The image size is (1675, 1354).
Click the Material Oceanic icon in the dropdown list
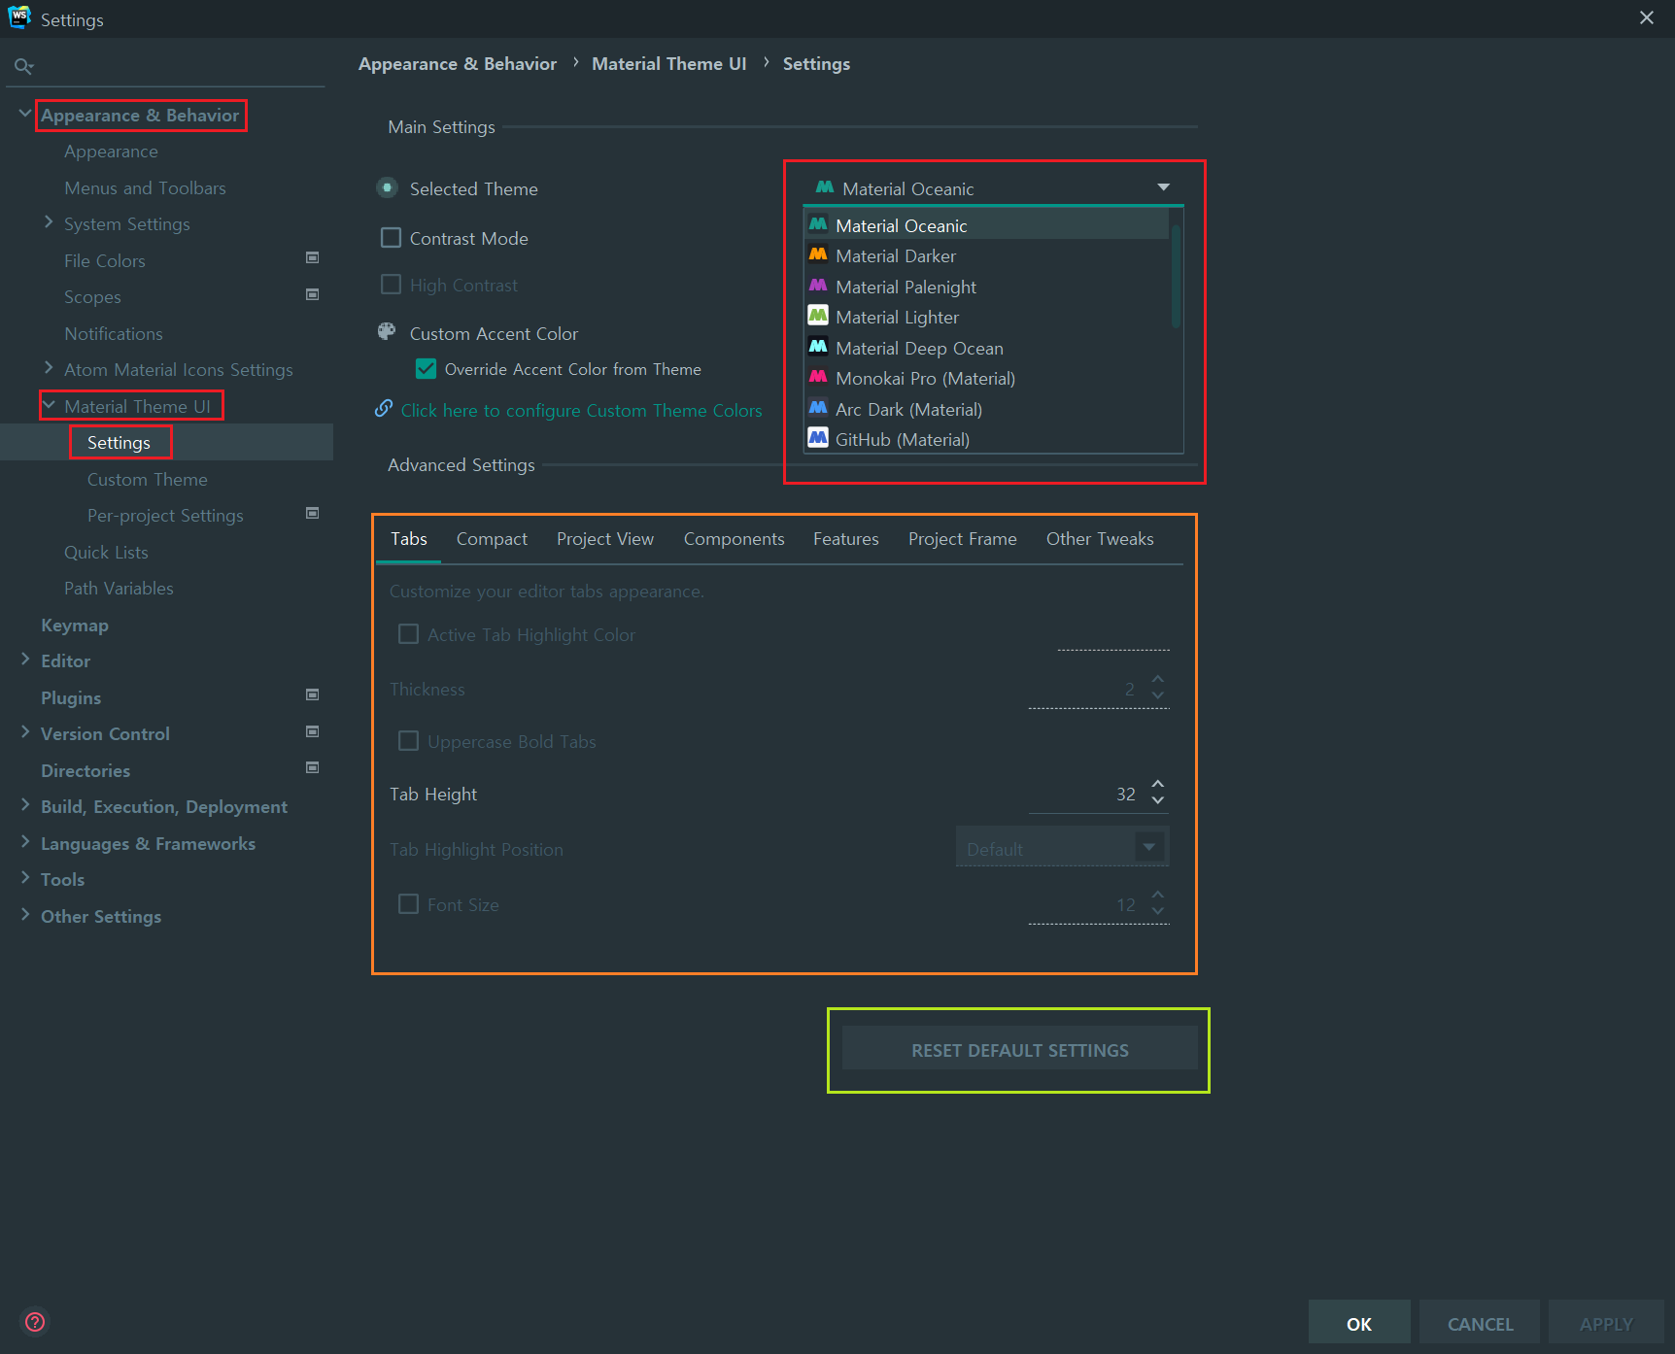coord(818,224)
